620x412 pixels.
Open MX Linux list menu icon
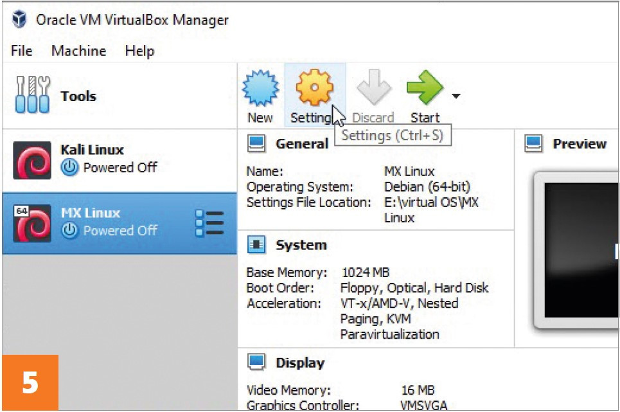[209, 223]
